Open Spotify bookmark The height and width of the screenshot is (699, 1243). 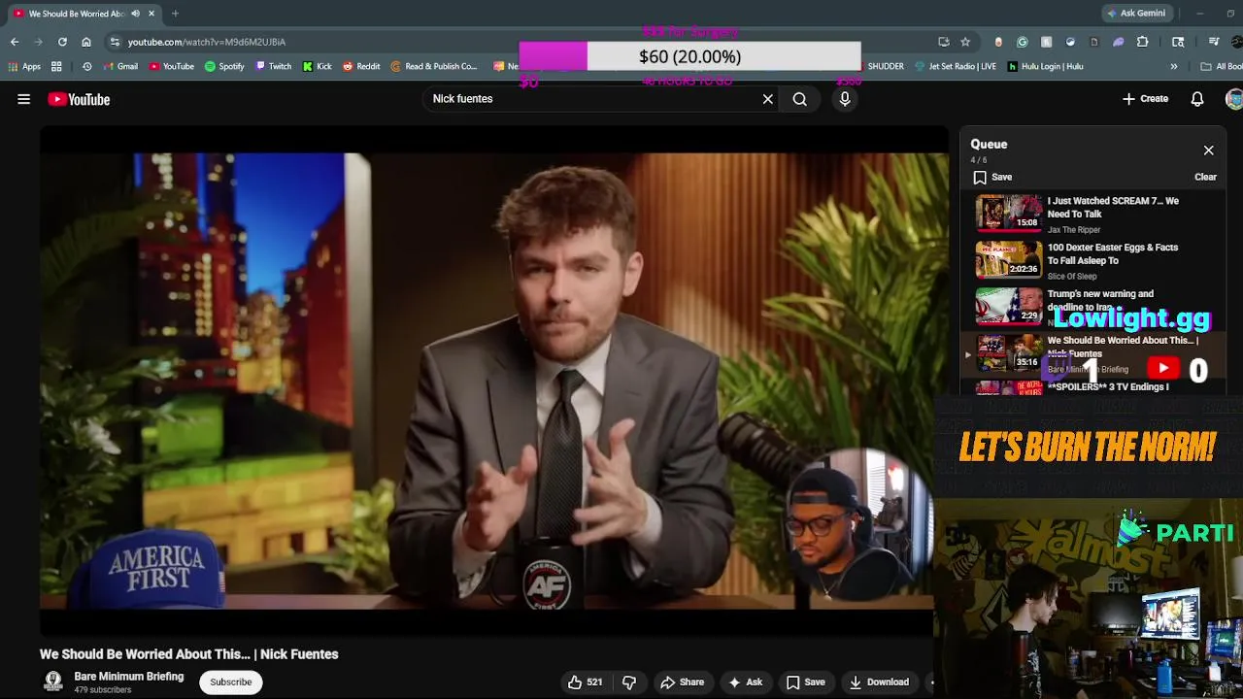(x=224, y=67)
